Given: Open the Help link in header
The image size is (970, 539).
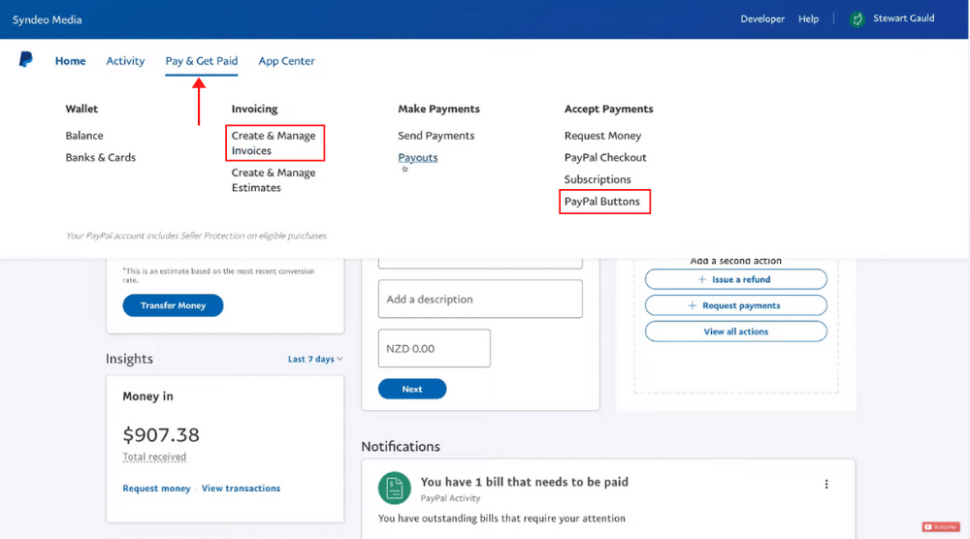Looking at the screenshot, I should pyautogui.click(x=808, y=19).
